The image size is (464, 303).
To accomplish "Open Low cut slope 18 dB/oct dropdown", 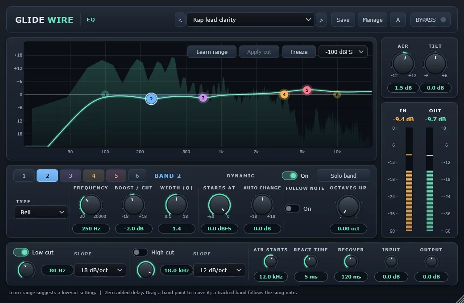I will 100,270.
